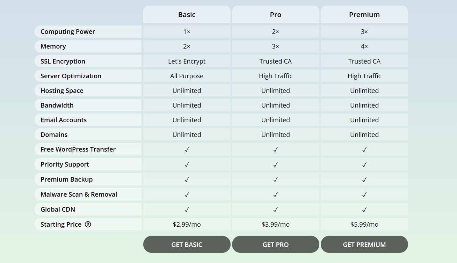
Task: Click the SSL Encryption row label
Action: coord(63,61)
